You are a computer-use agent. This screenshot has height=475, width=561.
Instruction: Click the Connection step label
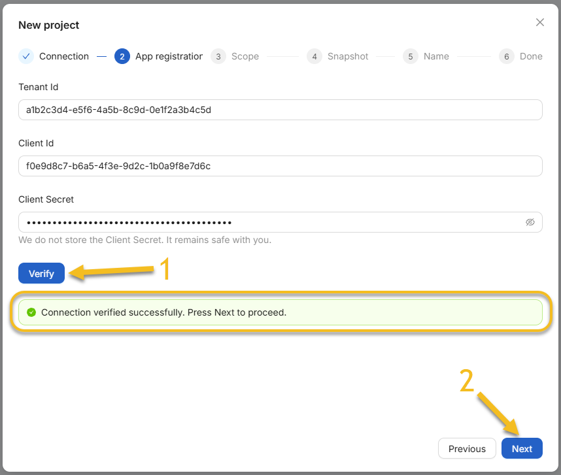pyautogui.click(x=64, y=56)
